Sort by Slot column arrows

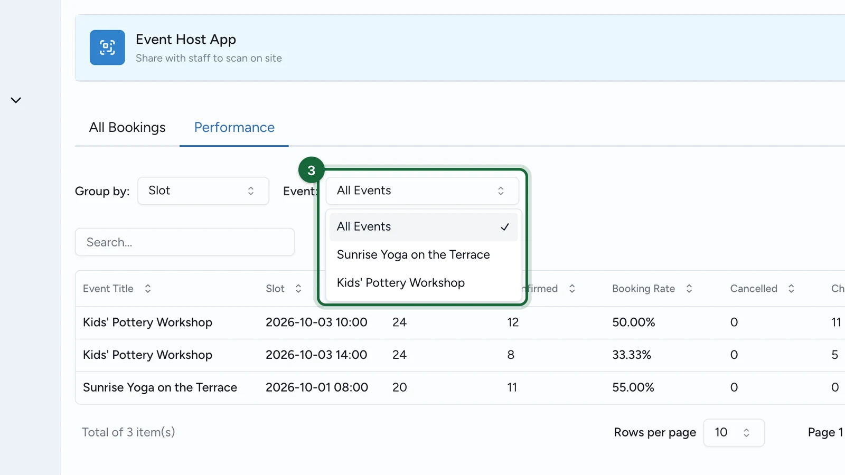[x=298, y=289]
